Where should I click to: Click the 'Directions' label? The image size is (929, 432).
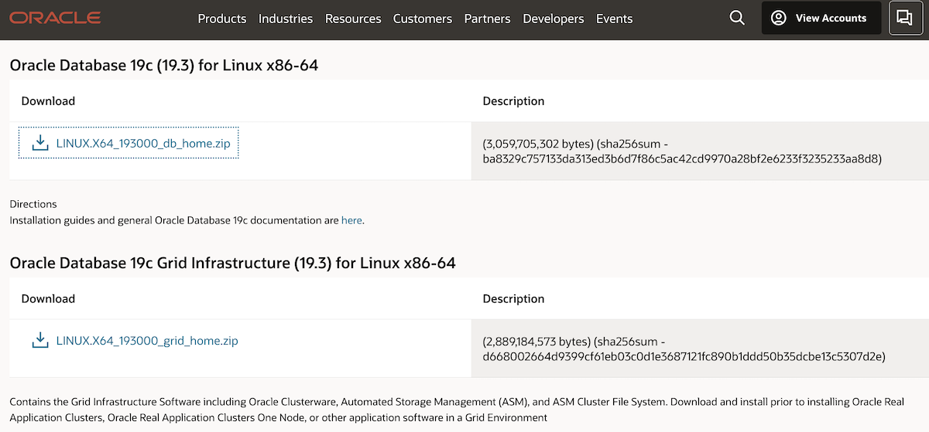(33, 204)
